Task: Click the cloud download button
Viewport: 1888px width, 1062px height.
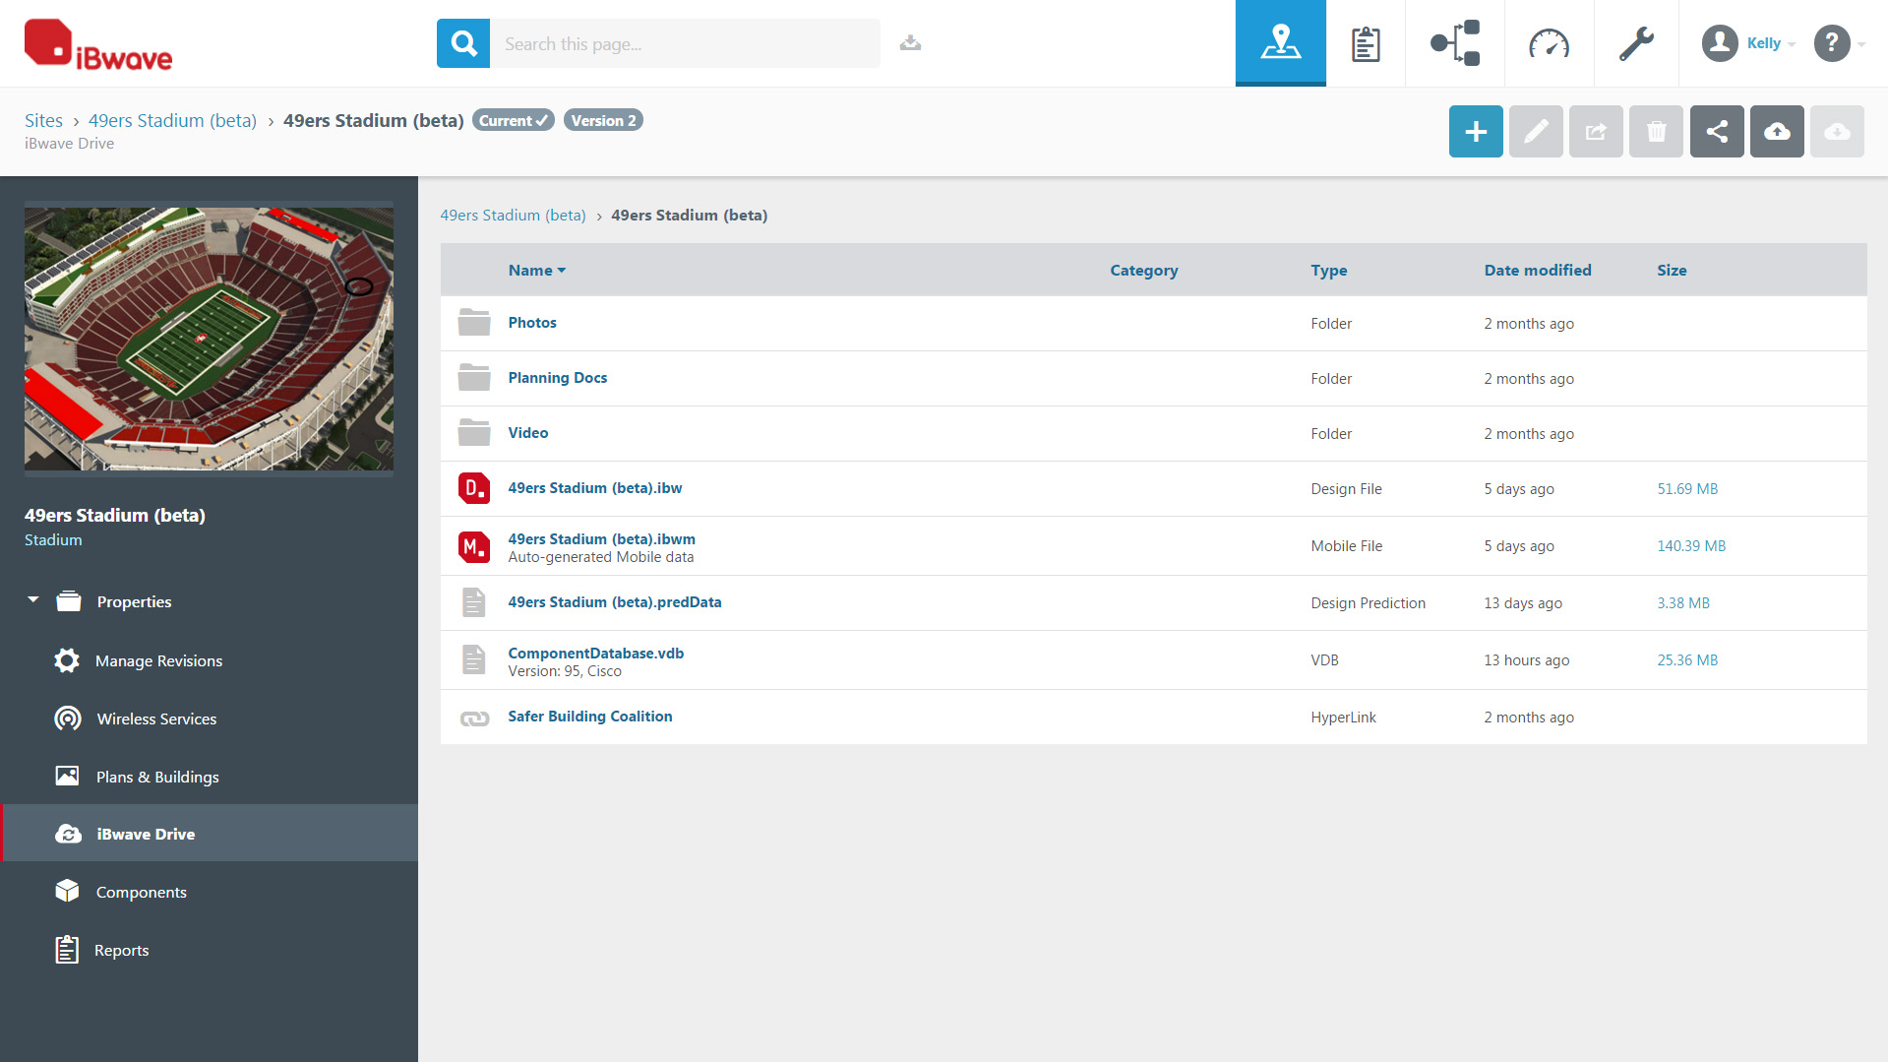Action: click(1837, 131)
